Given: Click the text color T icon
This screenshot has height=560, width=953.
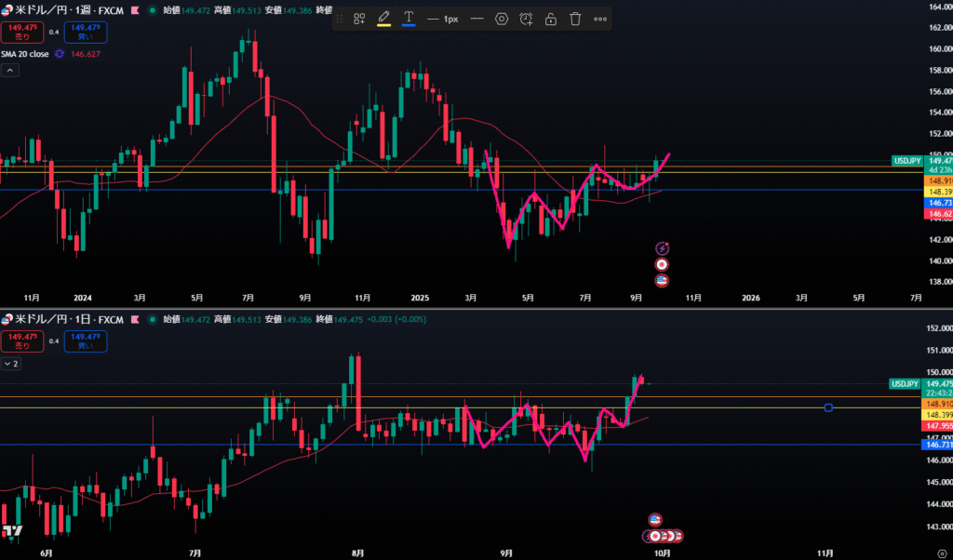Looking at the screenshot, I should pyautogui.click(x=409, y=19).
